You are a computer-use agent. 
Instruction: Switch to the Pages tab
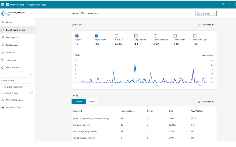pos(92,102)
